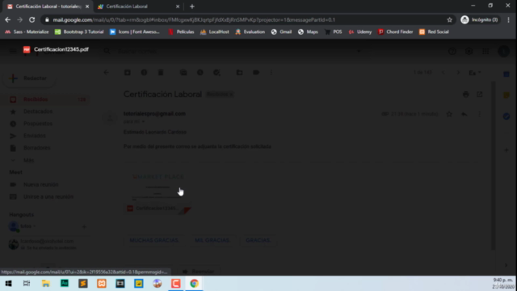This screenshot has height=291, width=517.
Task: Click Certificacion12345.pdf title in preview header
Action: [x=61, y=49]
